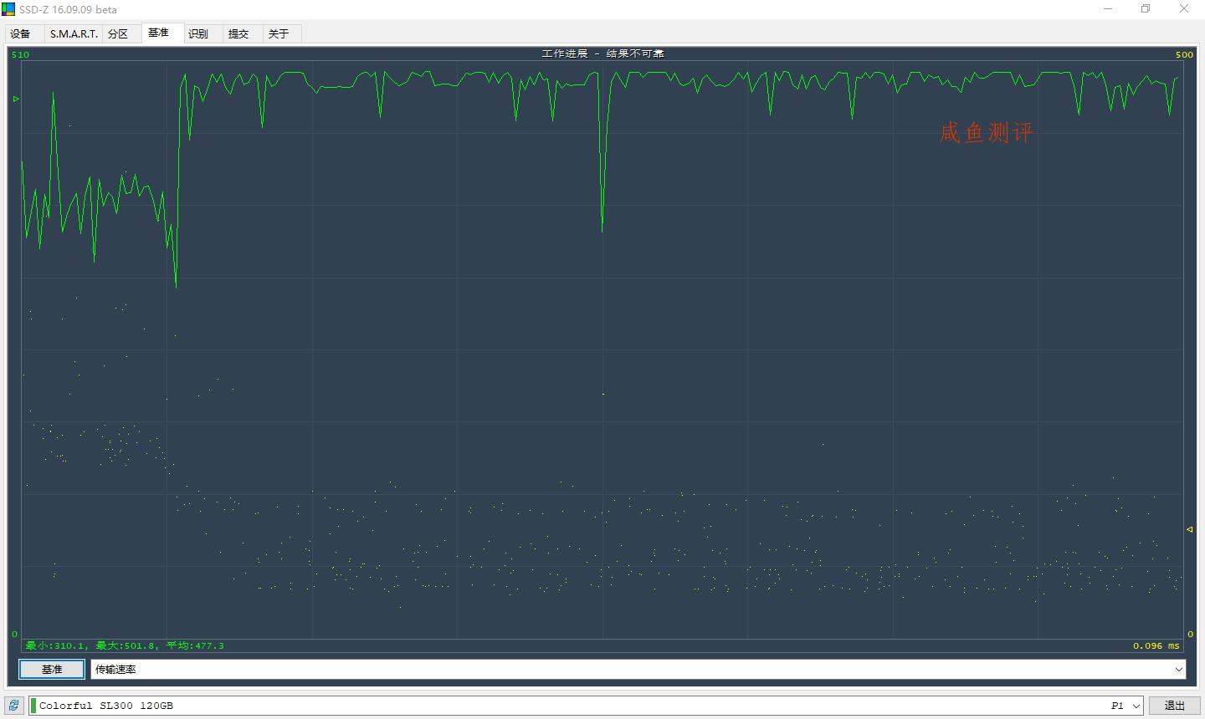Click the refresh devices icon
This screenshot has width=1205, height=719.
click(x=14, y=706)
